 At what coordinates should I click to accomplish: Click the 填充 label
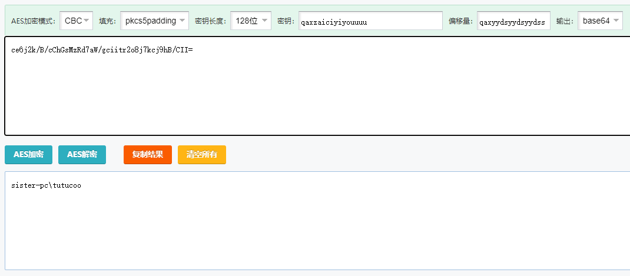click(x=107, y=21)
